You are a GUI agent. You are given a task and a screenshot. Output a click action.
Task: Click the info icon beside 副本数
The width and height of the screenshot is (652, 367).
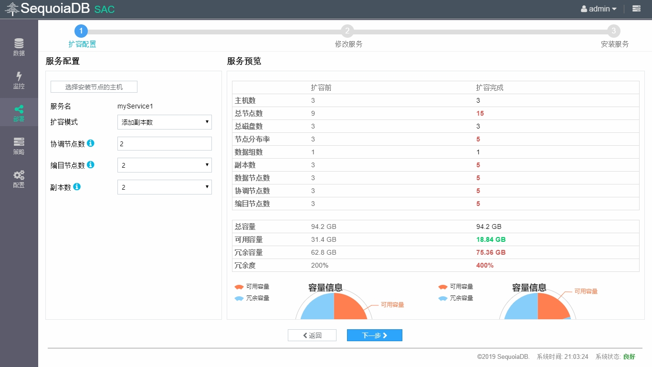(77, 187)
